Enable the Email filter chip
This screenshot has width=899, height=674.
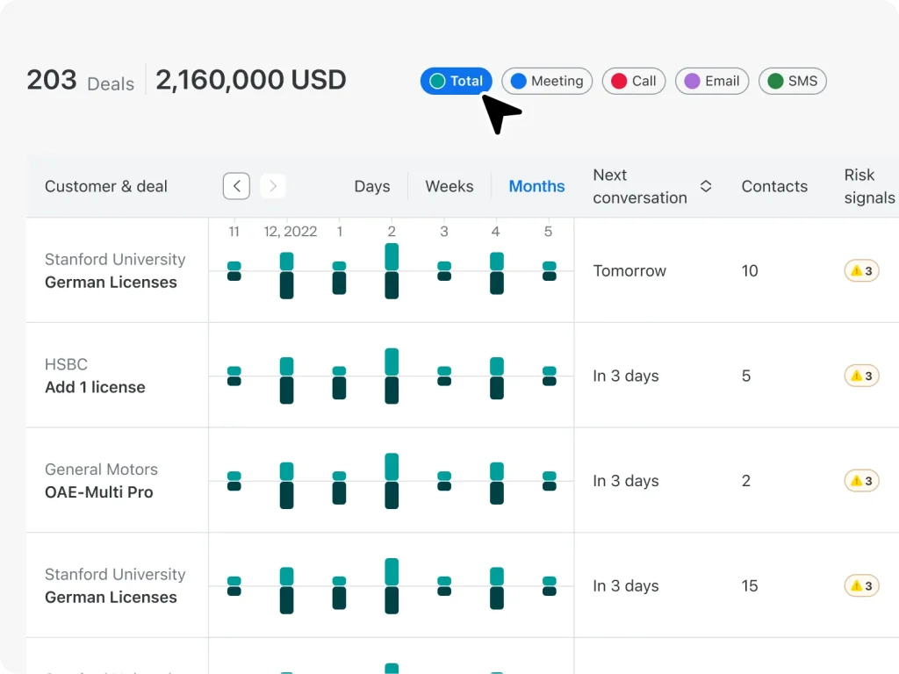711,81
